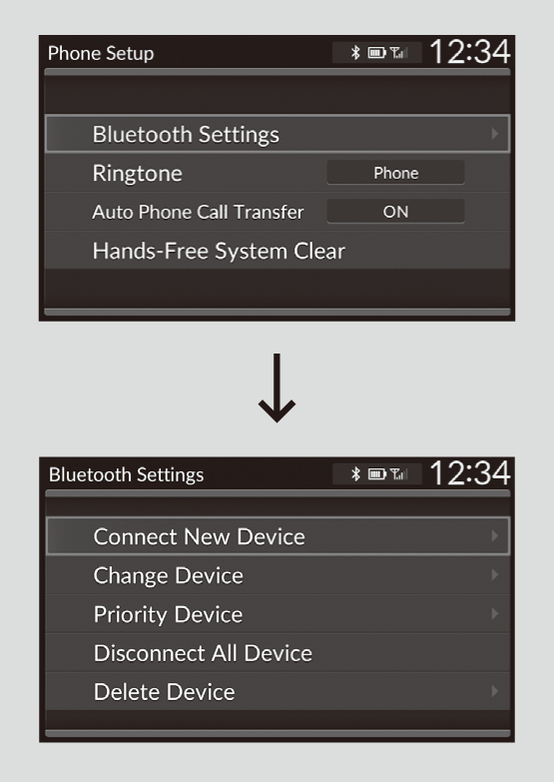The height and width of the screenshot is (782, 554).
Task: Tap the downward arrow between the two screens
Action: click(277, 389)
